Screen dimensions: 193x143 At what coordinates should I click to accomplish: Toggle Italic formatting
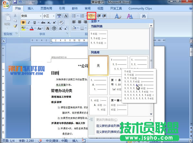point(29,23)
